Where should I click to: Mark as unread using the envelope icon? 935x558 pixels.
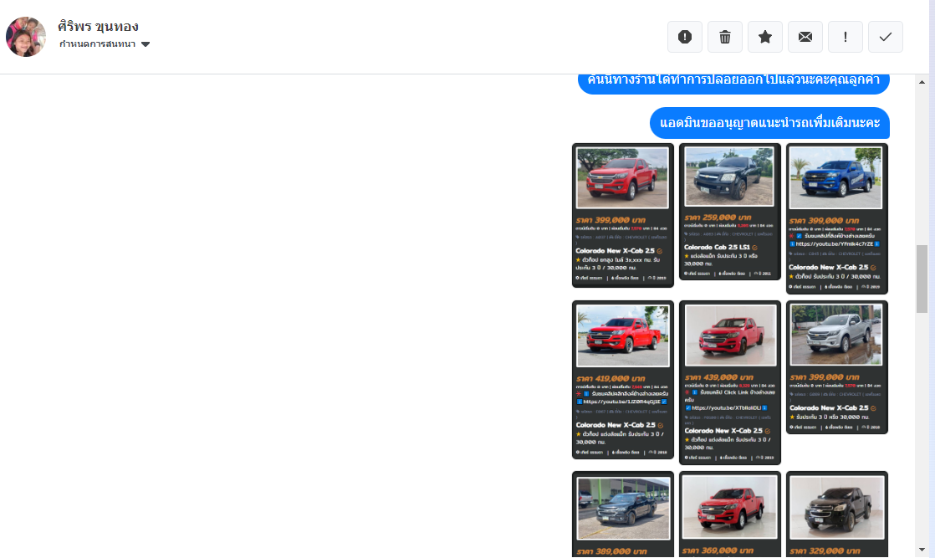805,37
